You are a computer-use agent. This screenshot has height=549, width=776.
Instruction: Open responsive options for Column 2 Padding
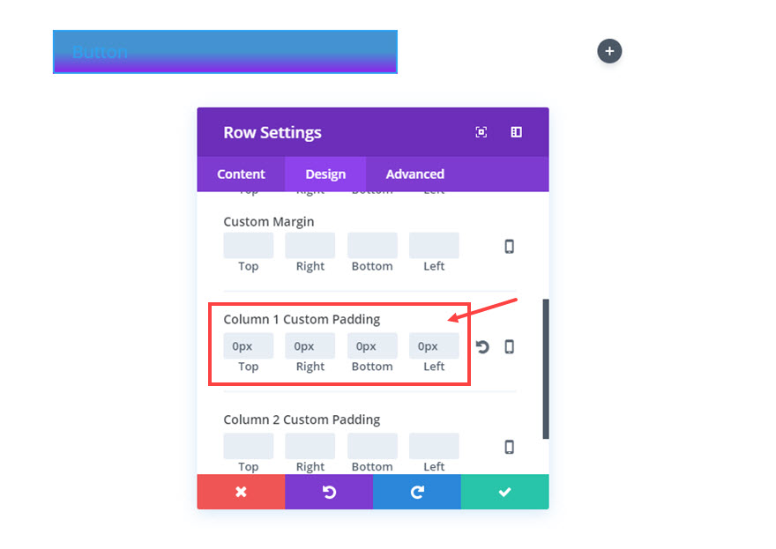tap(509, 447)
